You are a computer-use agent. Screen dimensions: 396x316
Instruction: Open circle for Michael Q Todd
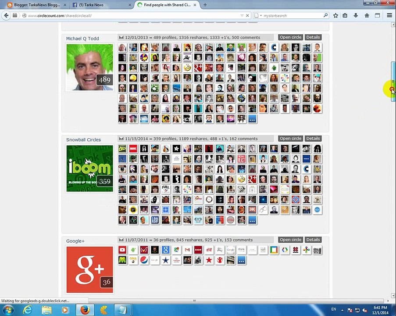coord(290,37)
